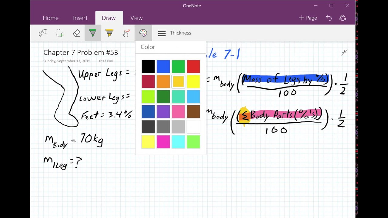Switch to the Insert tab
The image size is (388, 218).
point(80,18)
